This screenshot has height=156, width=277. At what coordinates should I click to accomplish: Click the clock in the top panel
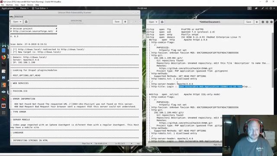tap(142, 8)
